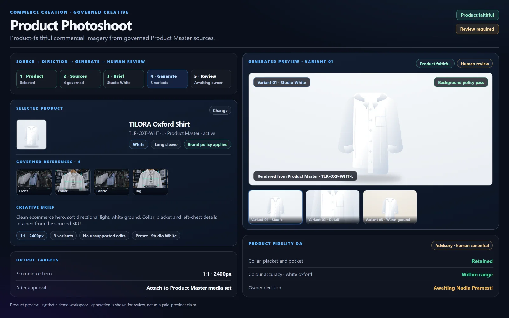Go to the Sources step
This screenshot has width=509, height=318.
pos(80,79)
